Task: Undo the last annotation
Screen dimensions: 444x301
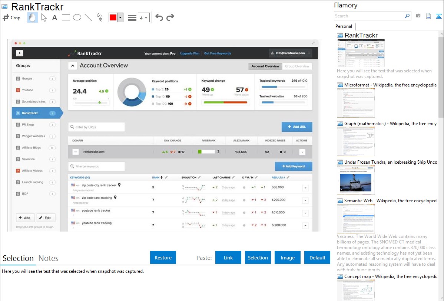Action: click(159, 17)
